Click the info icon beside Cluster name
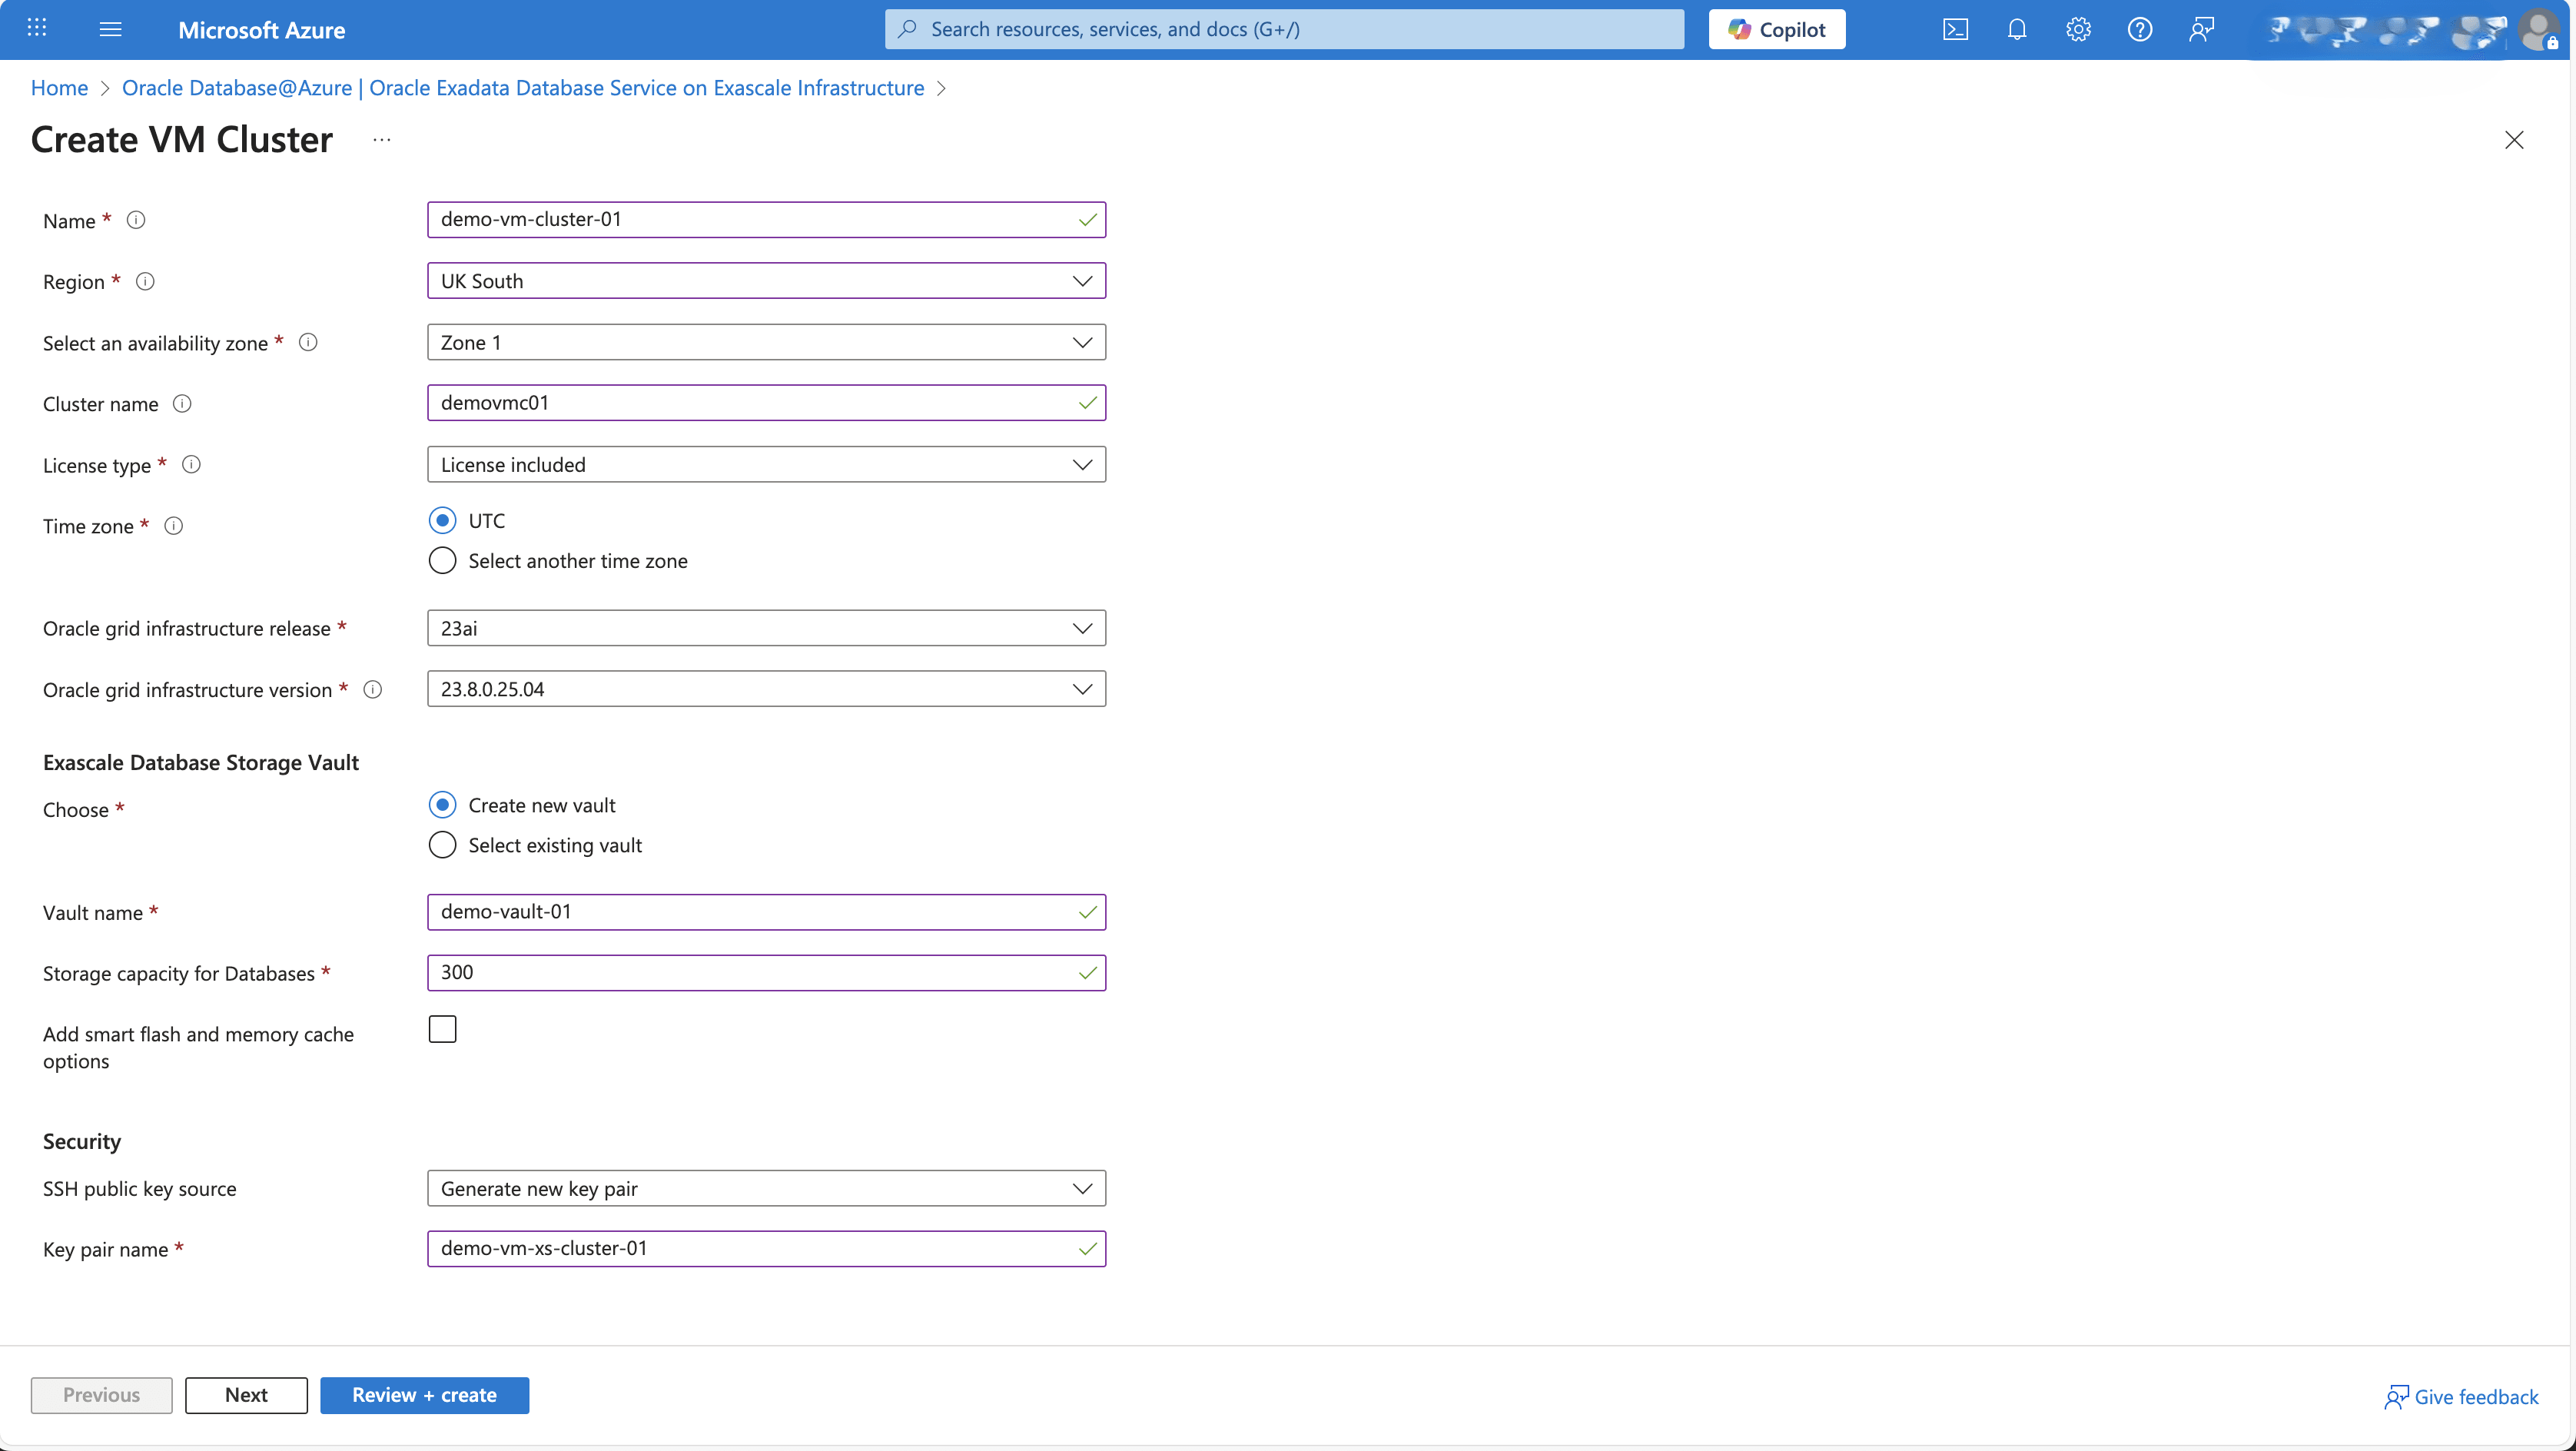Image resolution: width=2576 pixels, height=1451 pixels. [x=181, y=403]
